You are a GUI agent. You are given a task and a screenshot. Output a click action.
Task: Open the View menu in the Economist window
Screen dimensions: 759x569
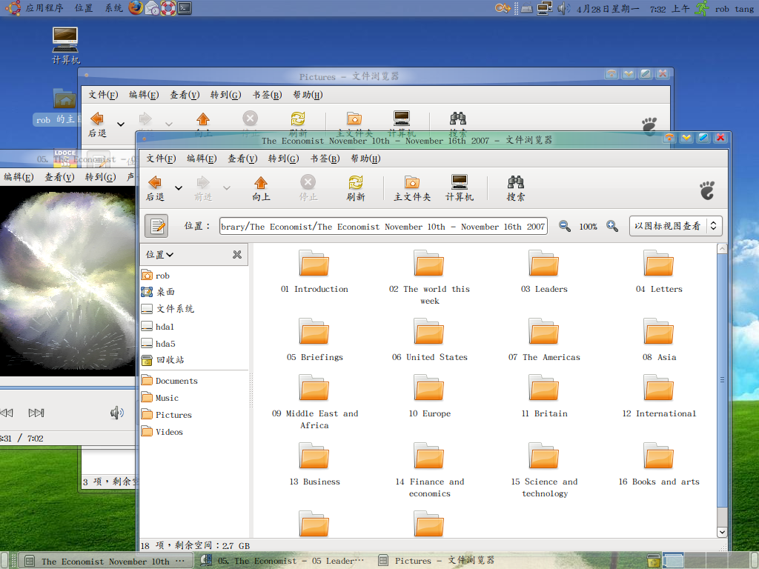click(242, 159)
